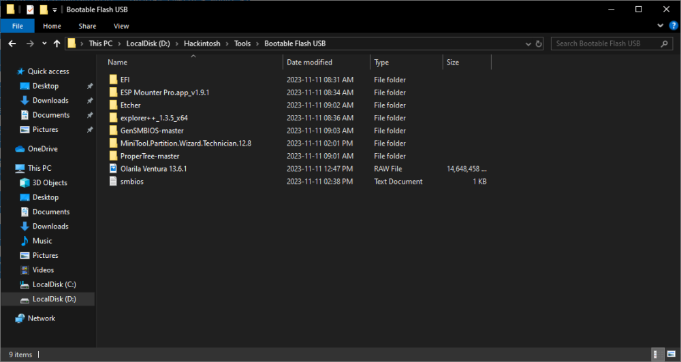Image resolution: width=681 pixels, height=362 pixels.
Task: Select the Etcher folder icon
Action: pyautogui.click(x=113, y=105)
